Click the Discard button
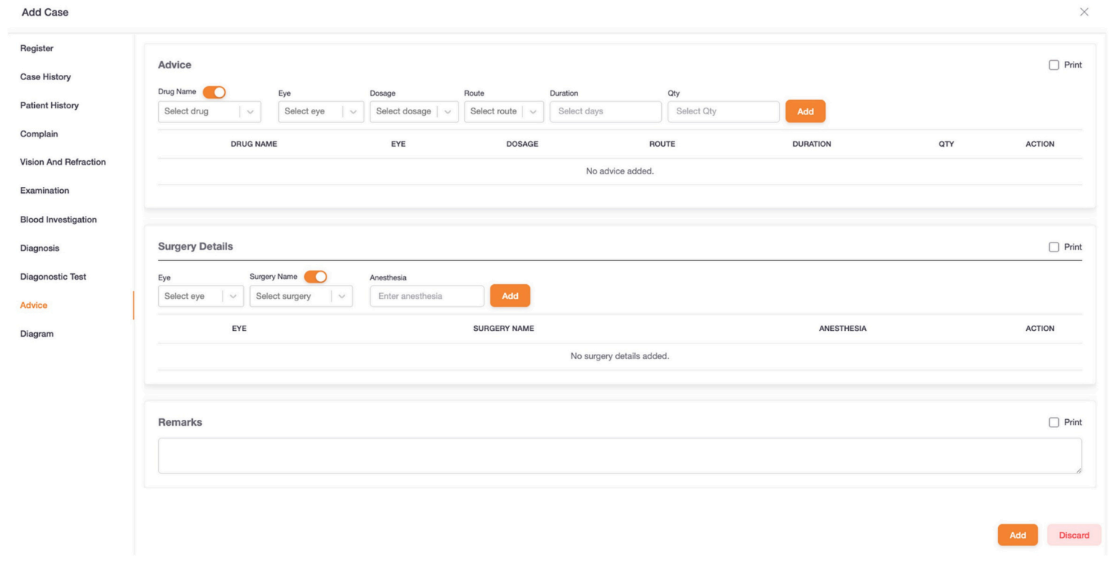The height and width of the screenshot is (569, 1113). (1074, 535)
